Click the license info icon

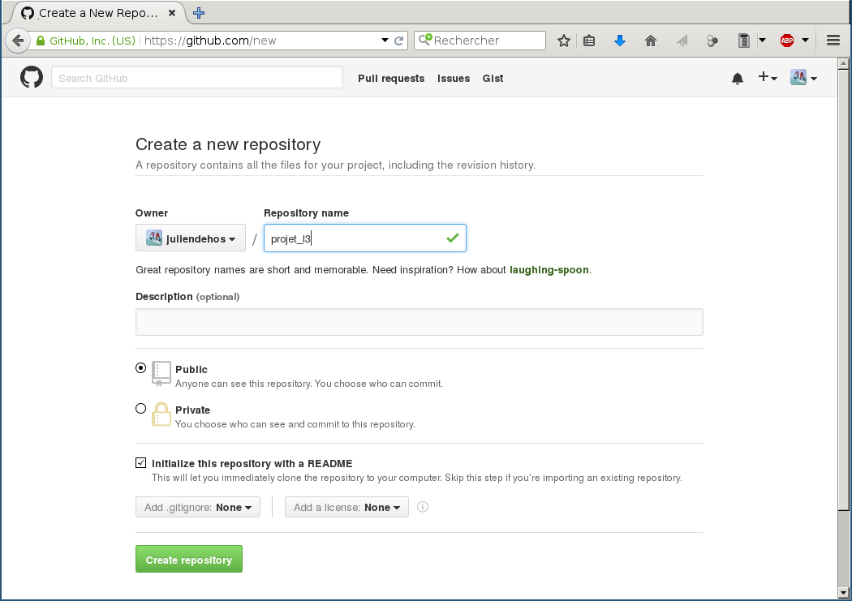click(x=423, y=507)
